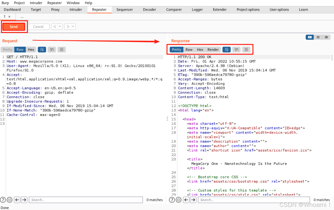The image size is (334, 210).
Task: Select Raw view in Request panel
Action: tap(20, 50)
